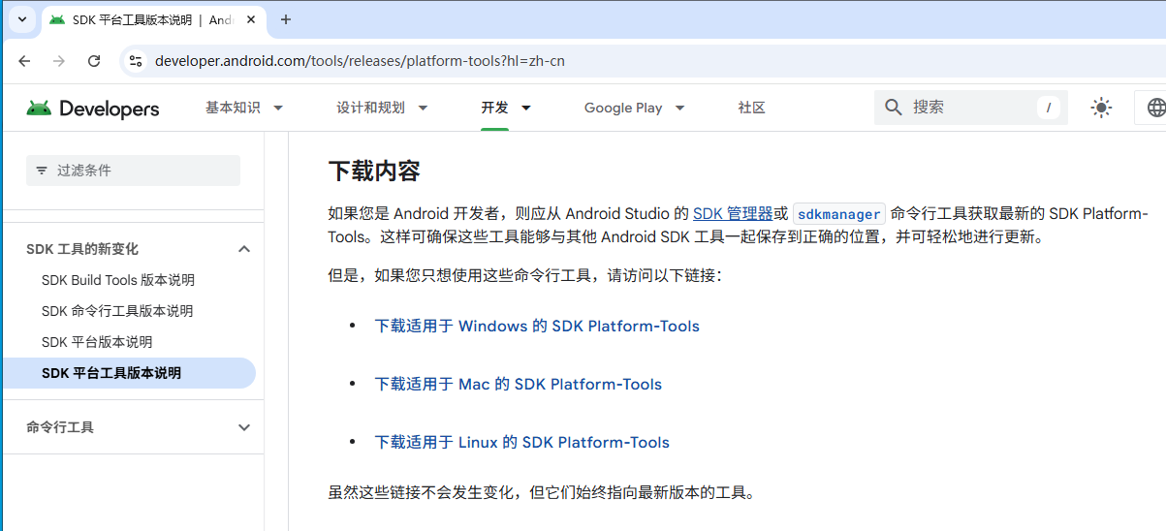Open the language globe selector

pyautogui.click(x=1155, y=108)
